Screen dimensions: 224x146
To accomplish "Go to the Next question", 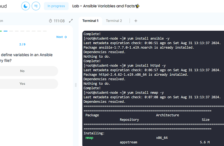I will [61, 37].
